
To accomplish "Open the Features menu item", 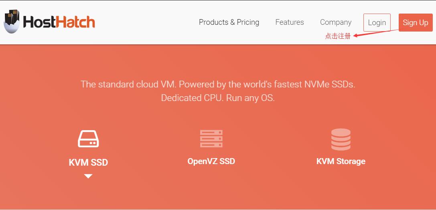I will (290, 22).
